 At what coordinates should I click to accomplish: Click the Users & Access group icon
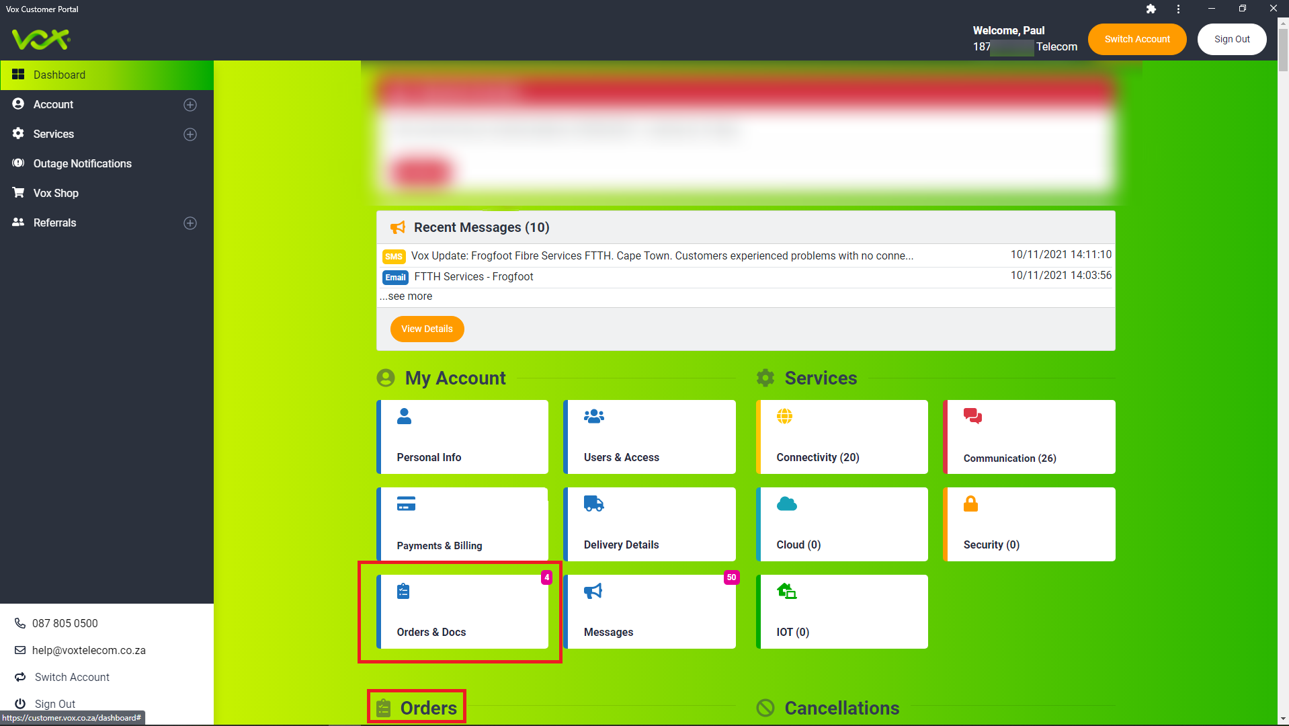coord(594,416)
